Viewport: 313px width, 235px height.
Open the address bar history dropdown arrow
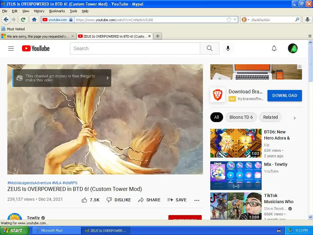[235, 20]
